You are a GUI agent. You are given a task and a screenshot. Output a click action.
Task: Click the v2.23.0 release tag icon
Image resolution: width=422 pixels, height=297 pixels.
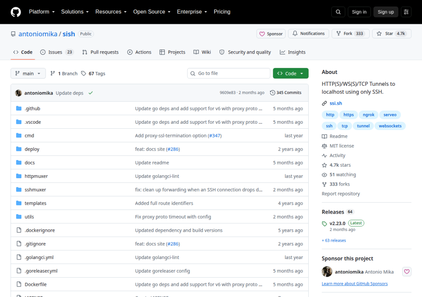coord(324,224)
